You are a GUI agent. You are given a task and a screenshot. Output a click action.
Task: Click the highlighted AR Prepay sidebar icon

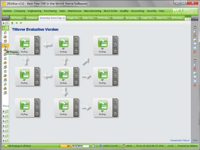click(5, 46)
